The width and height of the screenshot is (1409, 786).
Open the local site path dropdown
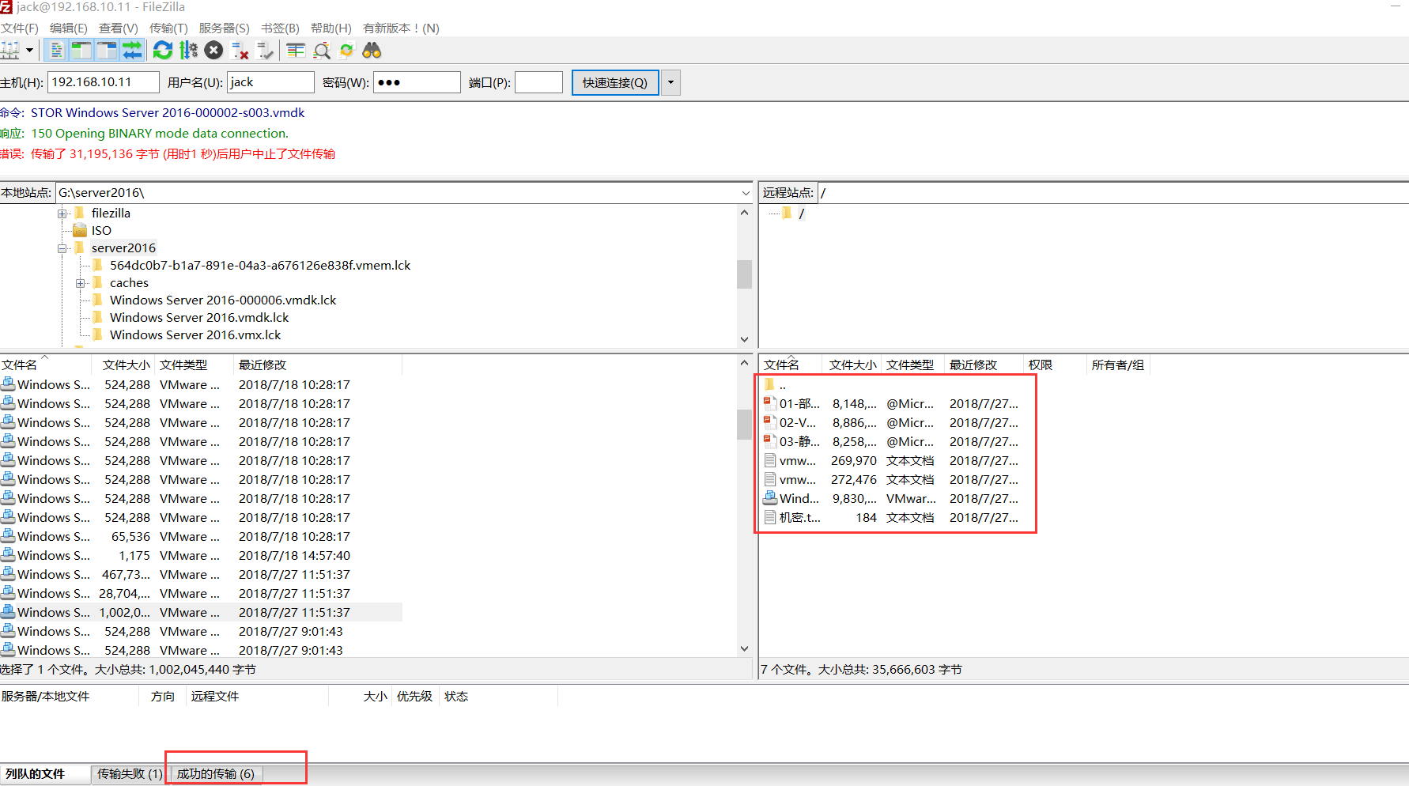(x=745, y=193)
